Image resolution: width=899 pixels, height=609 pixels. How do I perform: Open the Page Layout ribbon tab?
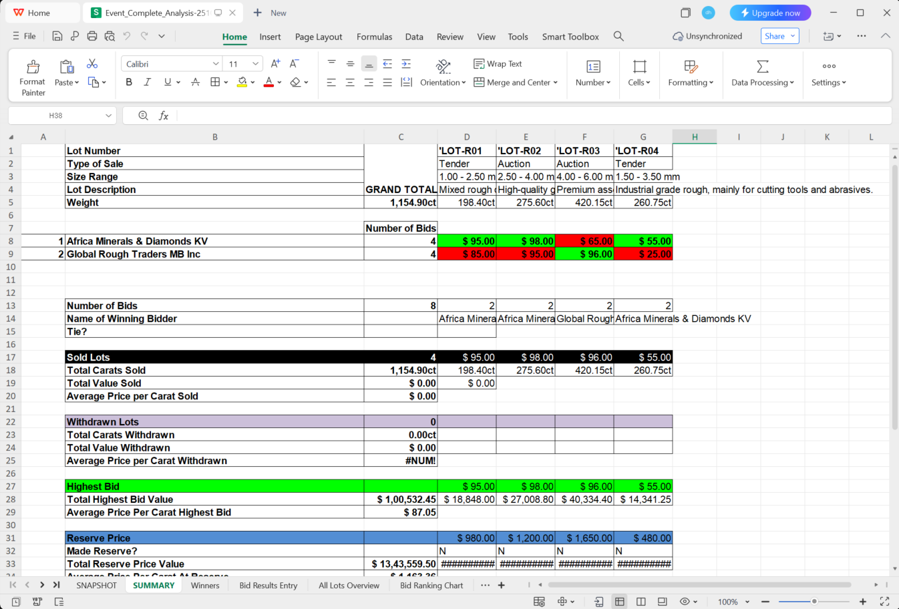click(319, 37)
